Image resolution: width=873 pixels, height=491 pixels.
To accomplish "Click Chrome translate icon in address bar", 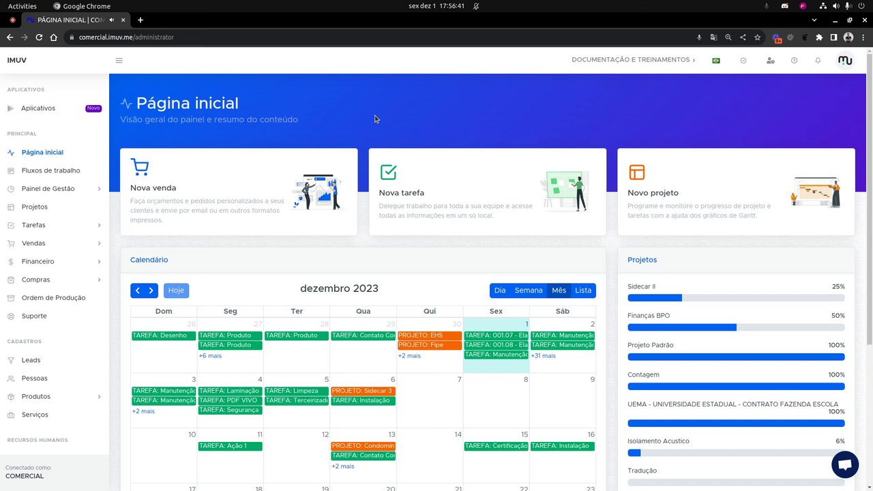I will [x=713, y=38].
